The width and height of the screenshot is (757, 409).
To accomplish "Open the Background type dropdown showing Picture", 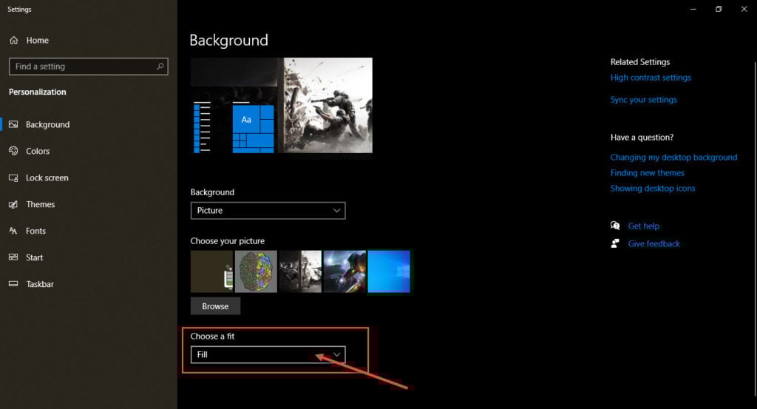I will tap(268, 211).
